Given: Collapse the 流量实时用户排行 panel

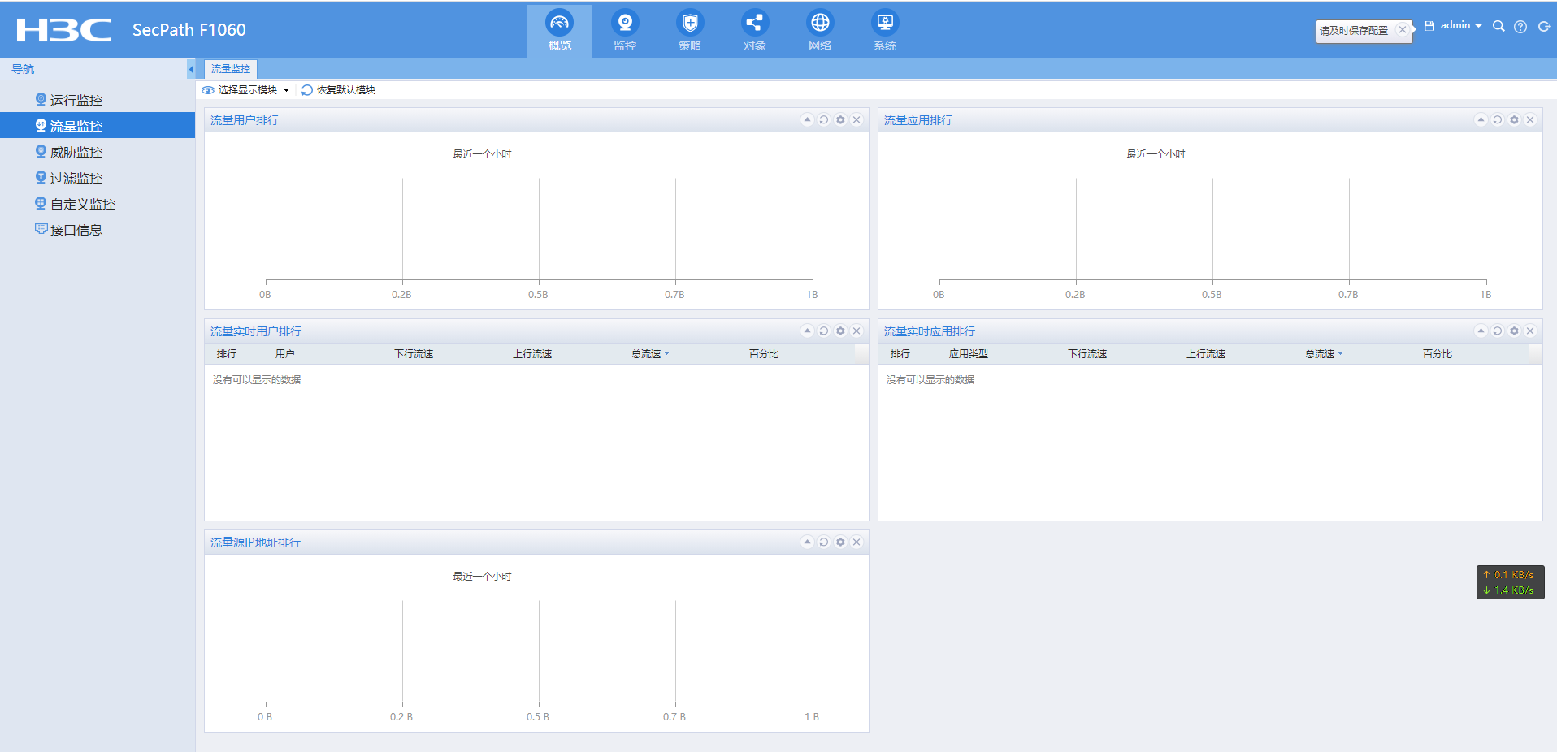Looking at the screenshot, I should click(x=807, y=331).
